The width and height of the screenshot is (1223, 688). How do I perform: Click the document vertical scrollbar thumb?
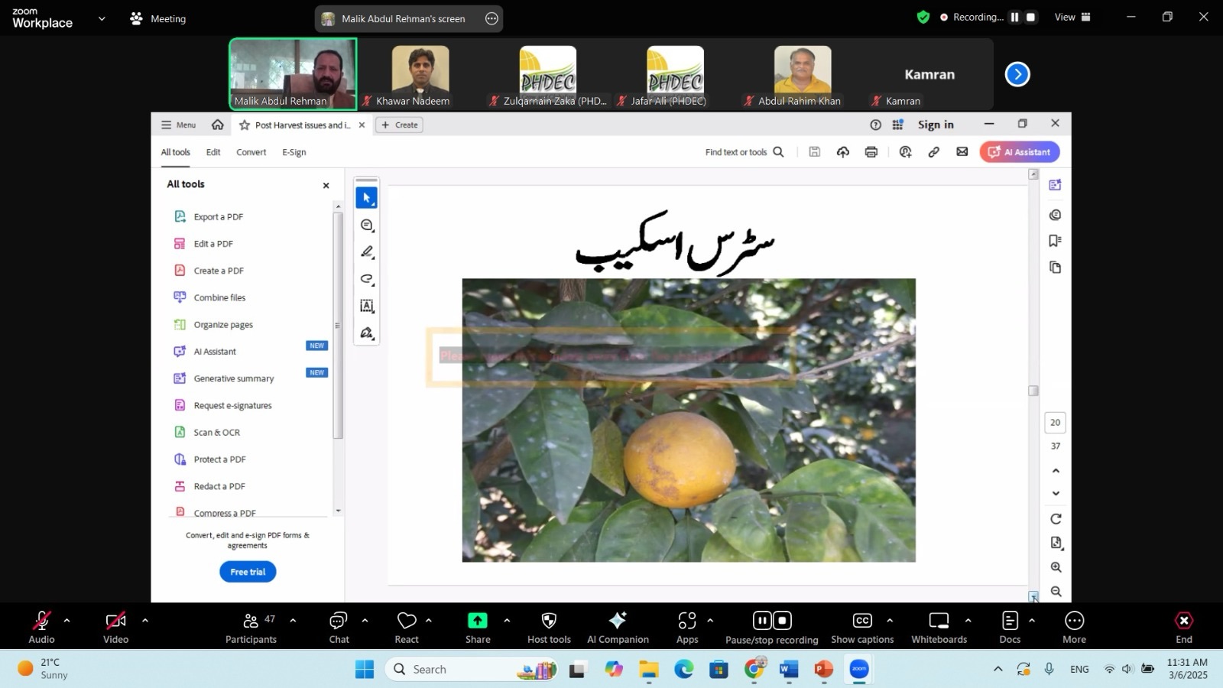(x=1033, y=391)
